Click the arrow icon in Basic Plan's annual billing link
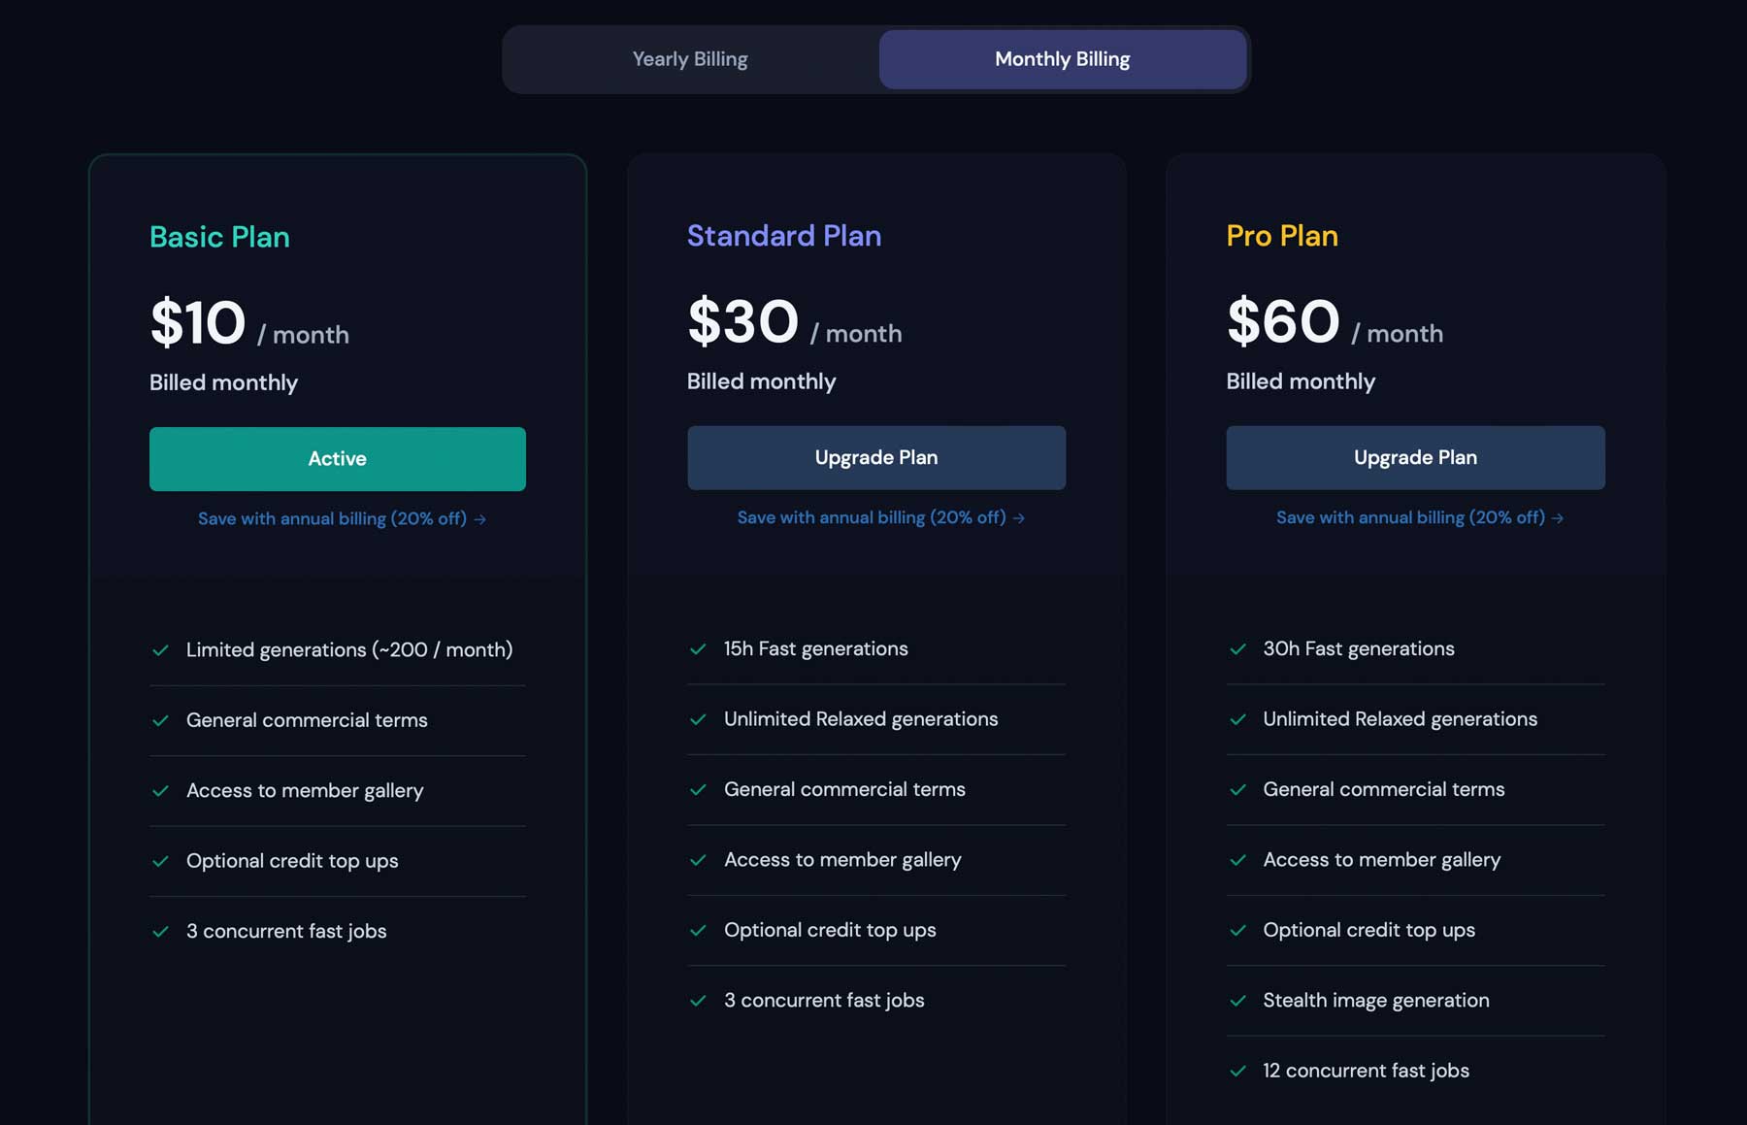This screenshot has height=1125, width=1747. pyautogui.click(x=479, y=518)
